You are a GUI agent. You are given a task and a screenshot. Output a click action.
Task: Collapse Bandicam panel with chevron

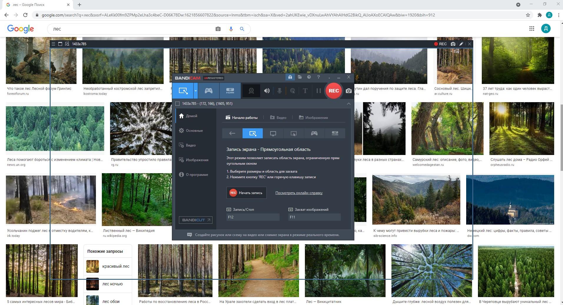[348, 104]
